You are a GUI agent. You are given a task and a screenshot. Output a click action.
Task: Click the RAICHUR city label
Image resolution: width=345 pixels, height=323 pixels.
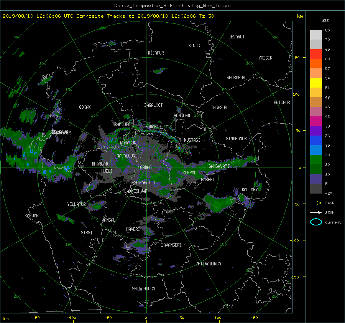(282, 103)
